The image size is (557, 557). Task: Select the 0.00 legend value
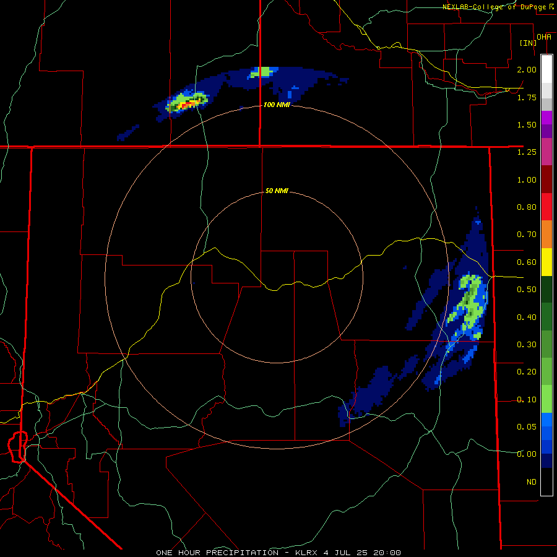tap(527, 454)
